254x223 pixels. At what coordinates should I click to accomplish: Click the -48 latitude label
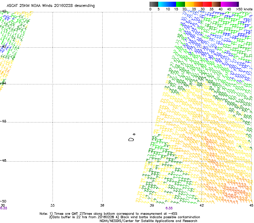pyautogui.click(x=3, y=161)
